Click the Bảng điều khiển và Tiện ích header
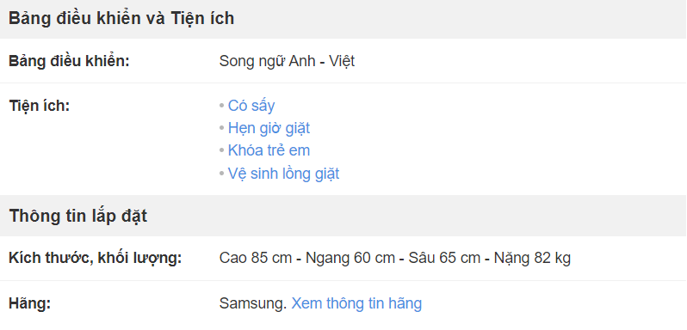 point(121,19)
